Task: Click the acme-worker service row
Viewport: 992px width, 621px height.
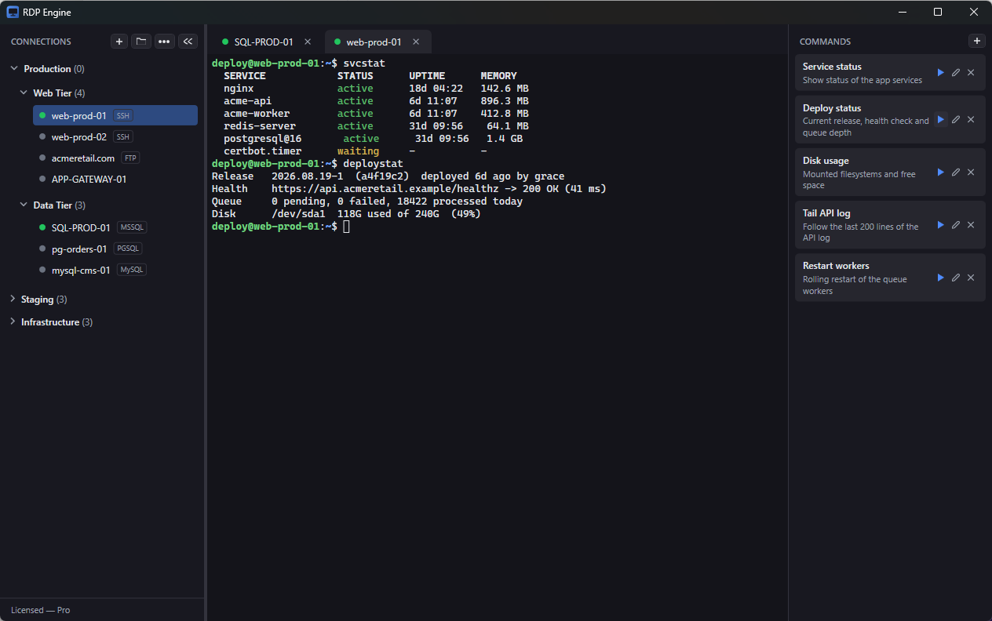Action: click(376, 114)
